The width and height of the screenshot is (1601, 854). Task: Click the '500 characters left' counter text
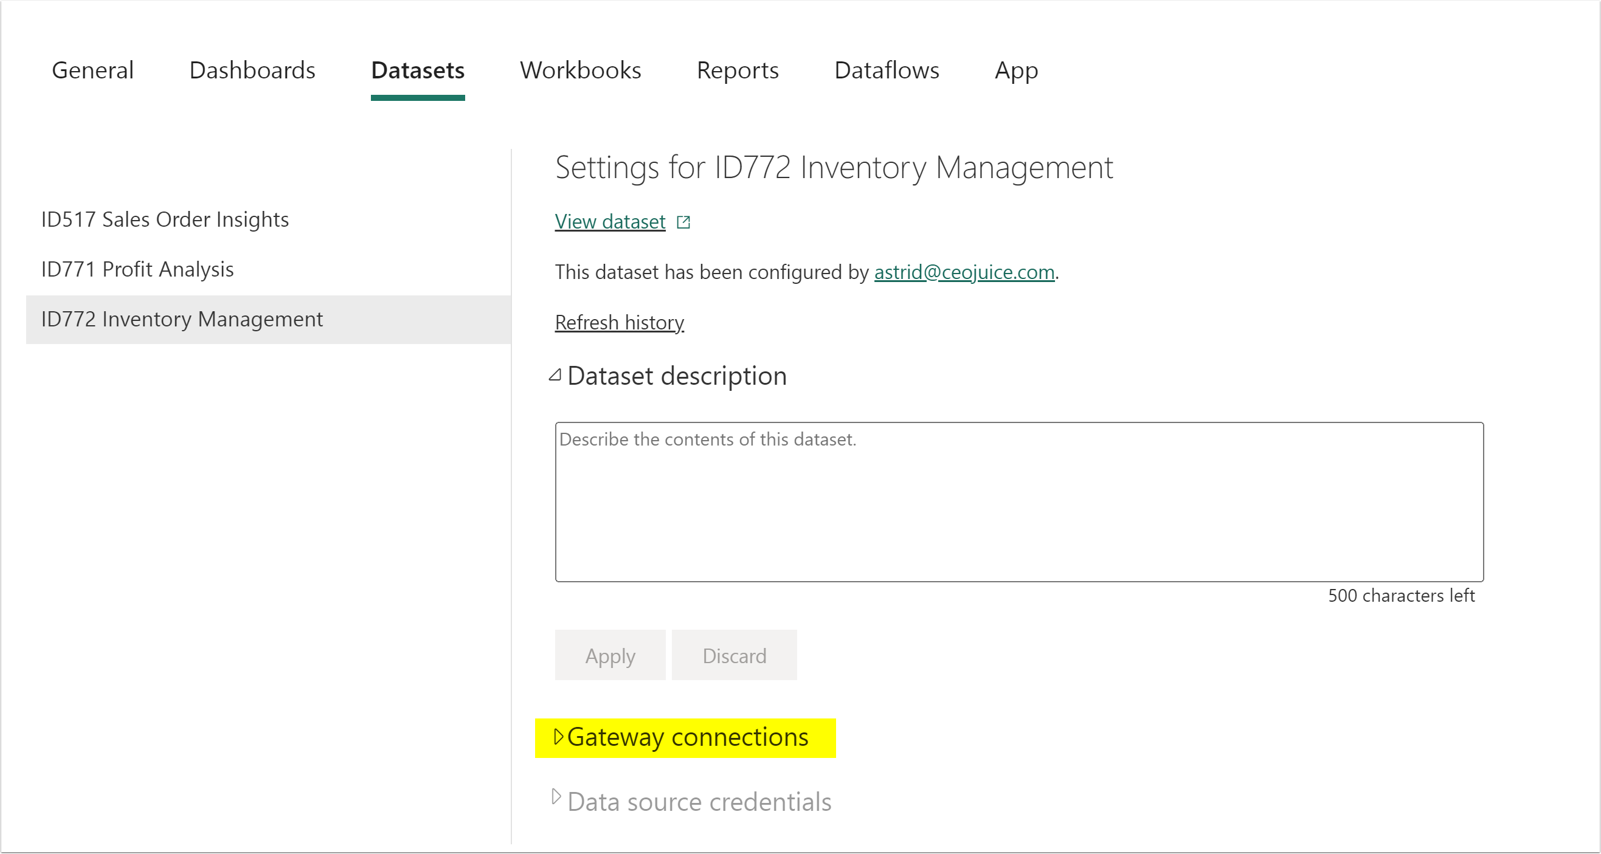coord(1401,596)
